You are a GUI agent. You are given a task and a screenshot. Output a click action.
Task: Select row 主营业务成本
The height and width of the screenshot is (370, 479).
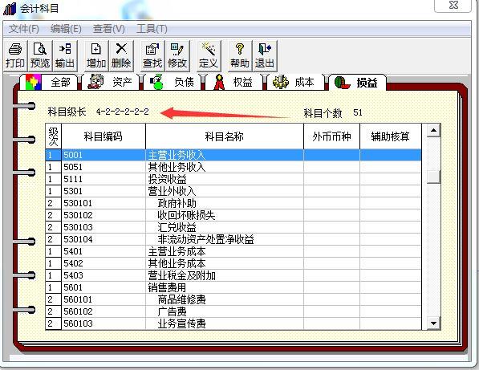(x=233, y=251)
